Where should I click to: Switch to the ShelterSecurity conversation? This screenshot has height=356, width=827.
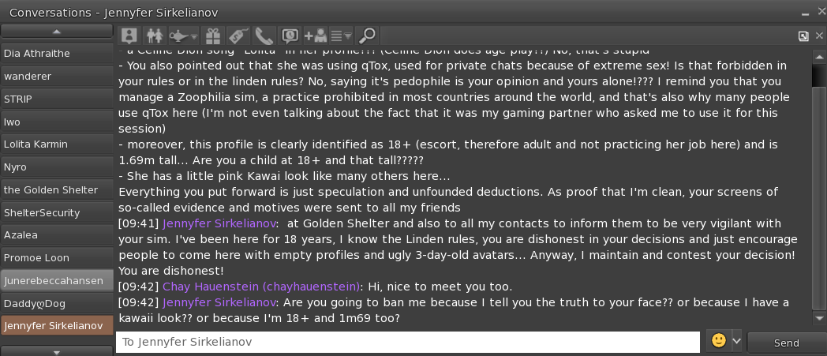coord(57,212)
